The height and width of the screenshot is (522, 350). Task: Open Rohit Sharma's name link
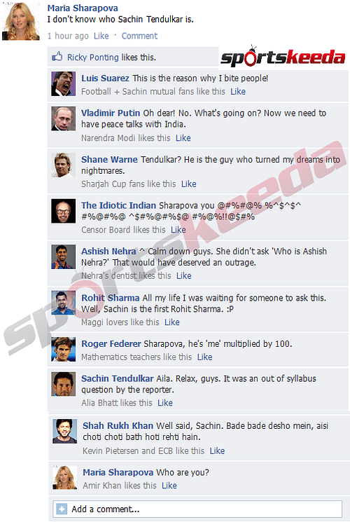(x=111, y=298)
